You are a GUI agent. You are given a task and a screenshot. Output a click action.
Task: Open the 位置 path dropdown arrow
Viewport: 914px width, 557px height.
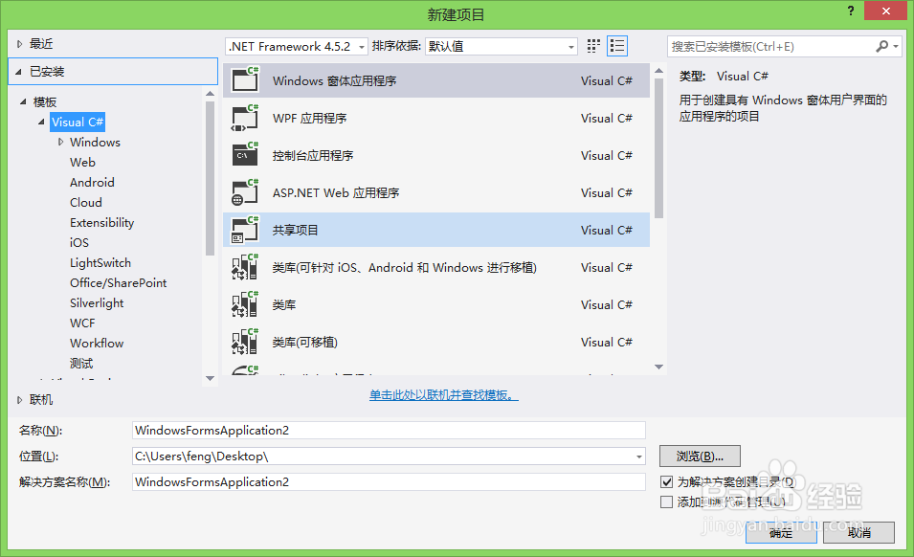click(x=639, y=457)
